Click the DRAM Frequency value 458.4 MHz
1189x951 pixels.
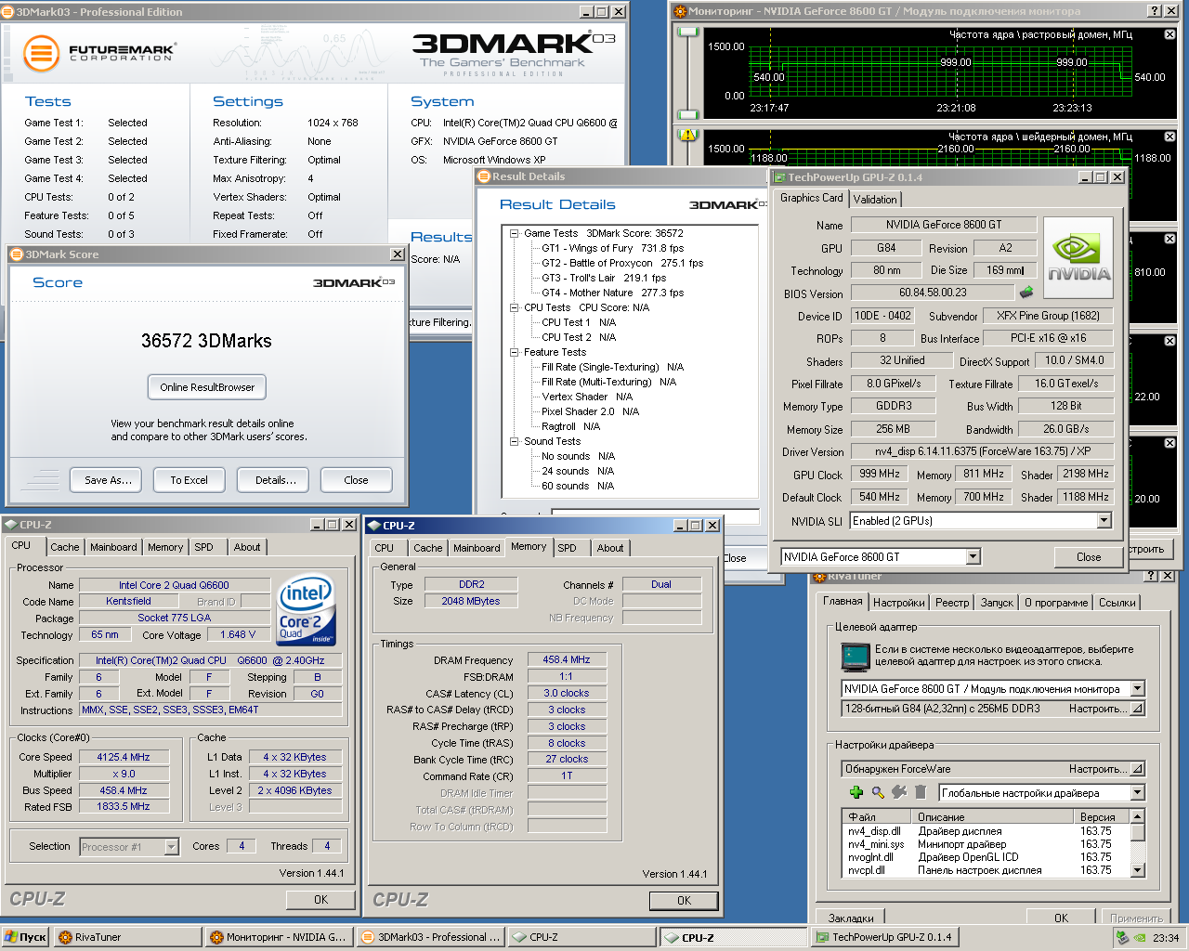[567, 659]
